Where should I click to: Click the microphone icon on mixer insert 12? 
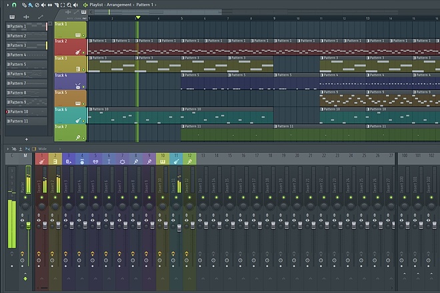pyautogui.click(x=189, y=162)
